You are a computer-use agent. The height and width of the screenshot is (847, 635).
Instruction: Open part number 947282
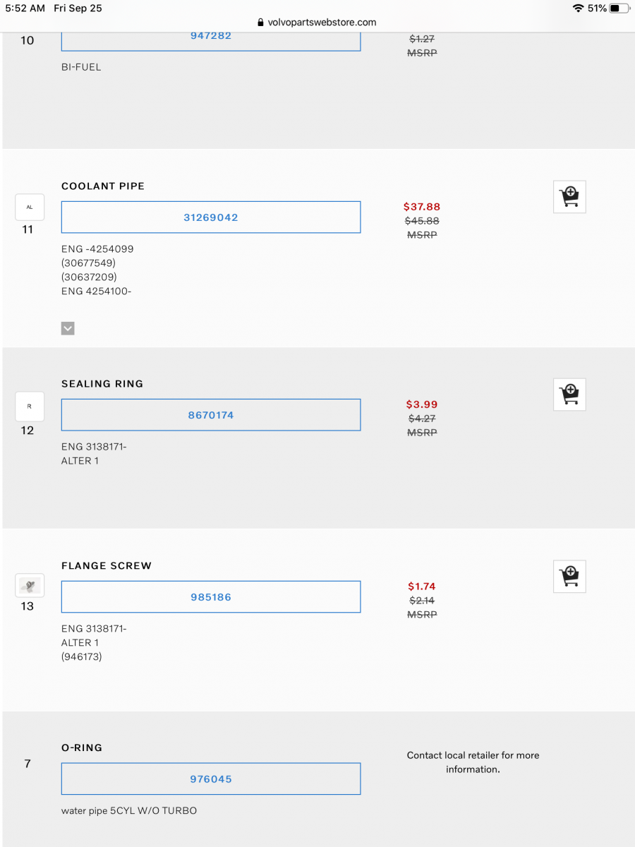click(211, 35)
